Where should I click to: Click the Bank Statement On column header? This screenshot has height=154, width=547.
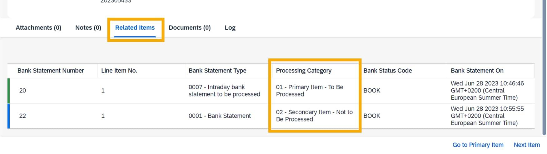coord(477,71)
